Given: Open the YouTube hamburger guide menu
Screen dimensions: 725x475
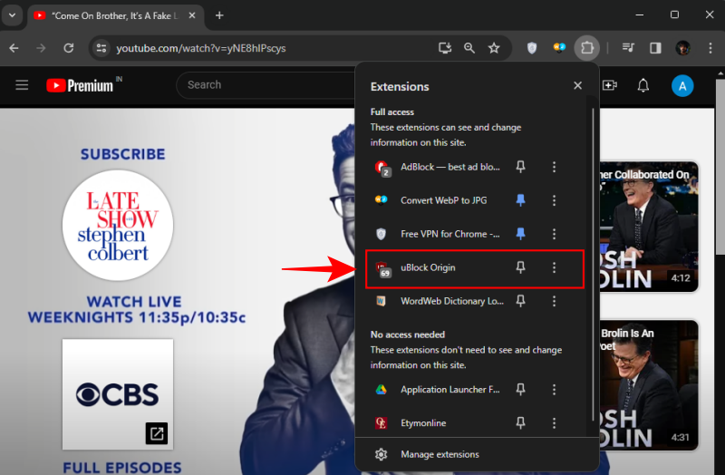Looking at the screenshot, I should pos(22,85).
